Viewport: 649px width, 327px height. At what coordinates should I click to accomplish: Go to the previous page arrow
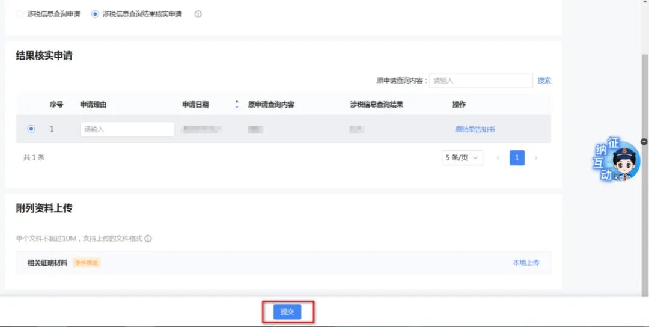(498, 158)
